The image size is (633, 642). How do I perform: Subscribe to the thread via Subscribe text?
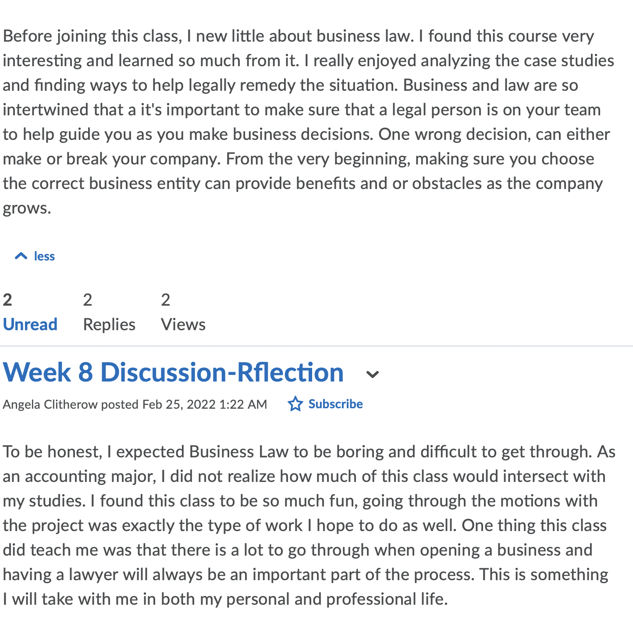tap(335, 404)
